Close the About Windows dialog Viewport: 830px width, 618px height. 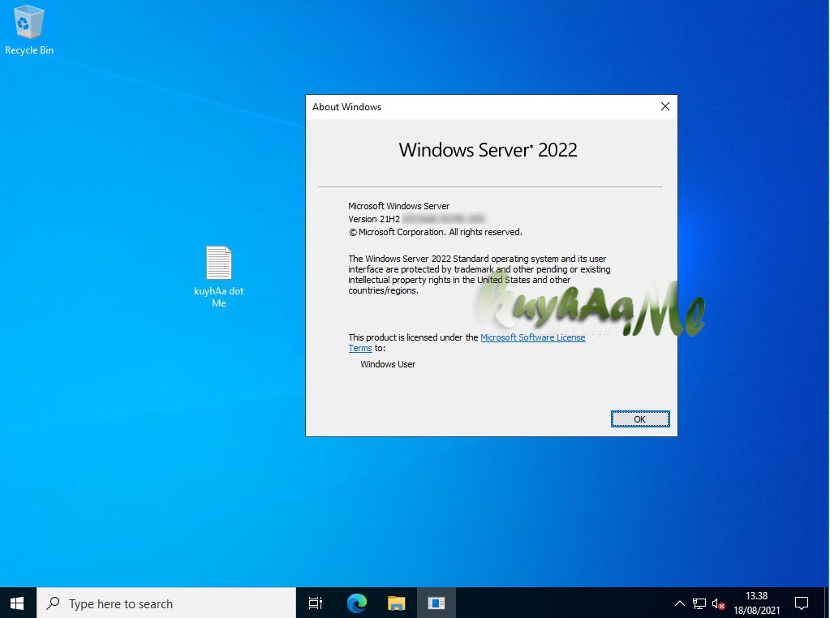point(664,106)
